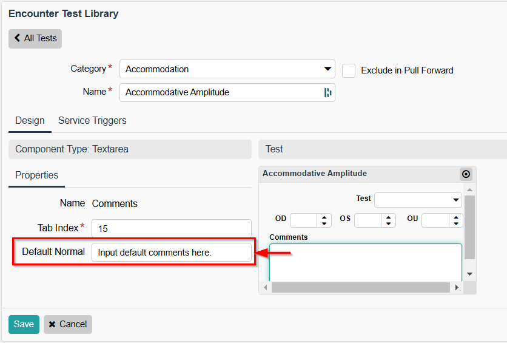
Task: Click the horizontal scrollbar's right arrow
Action: [x=457, y=287]
